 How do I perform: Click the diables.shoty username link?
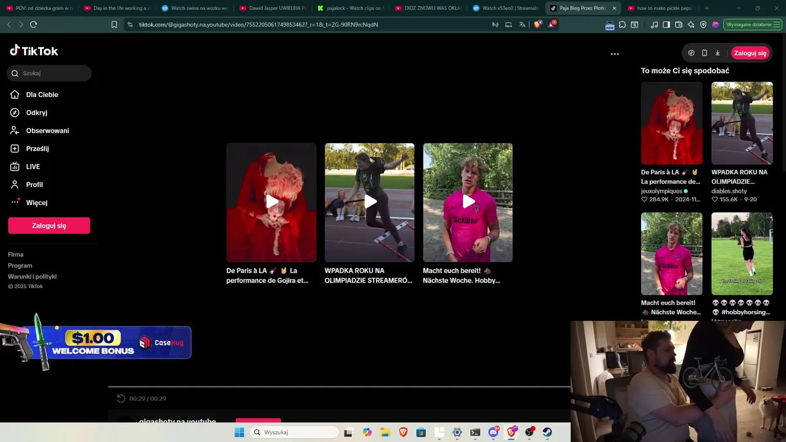pyautogui.click(x=729, y=191)
